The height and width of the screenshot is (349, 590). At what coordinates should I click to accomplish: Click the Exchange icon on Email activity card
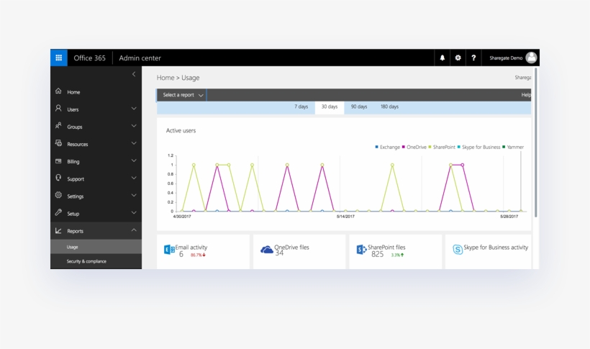pyautogui.click(x=169, y=250)
